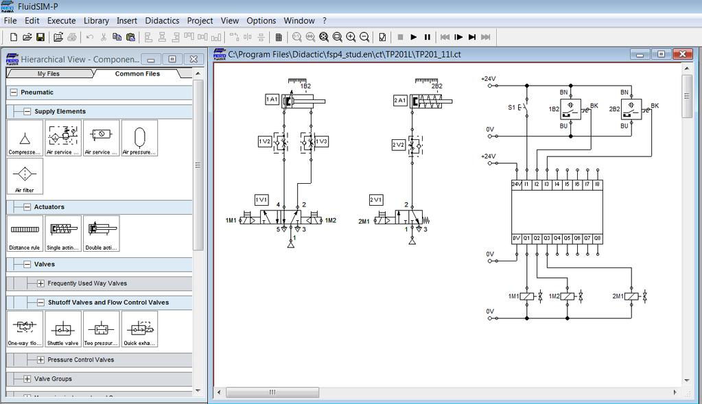Switch to the My Files tab
The height and width of the screenshot is (404, 702).
tap(49, 74)
